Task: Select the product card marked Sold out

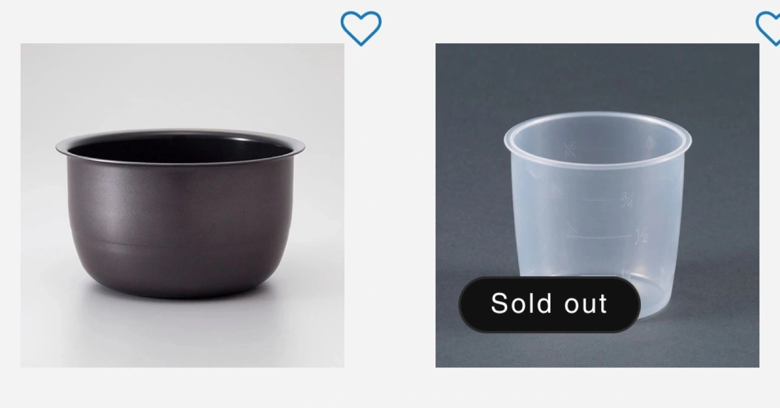Action: (x=597, y=205)
